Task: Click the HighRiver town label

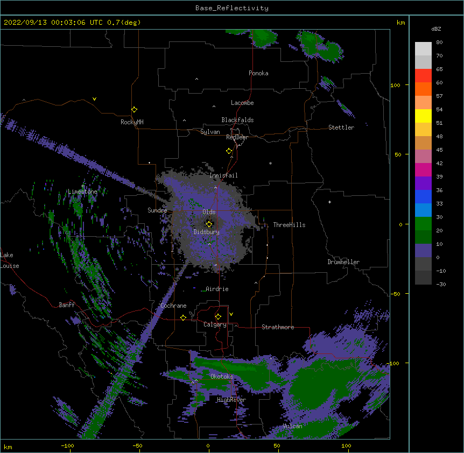Action: [x=231, y=400]
